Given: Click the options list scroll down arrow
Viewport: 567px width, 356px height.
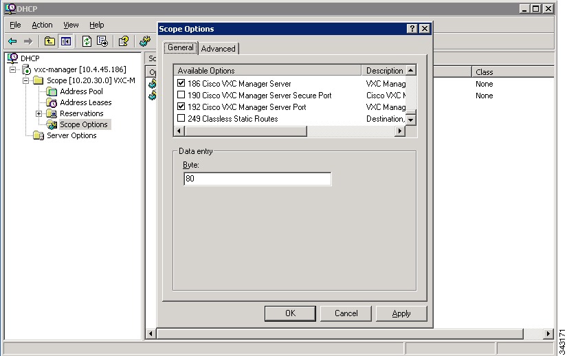Looking at the screenshot, I should click(411, 120).
